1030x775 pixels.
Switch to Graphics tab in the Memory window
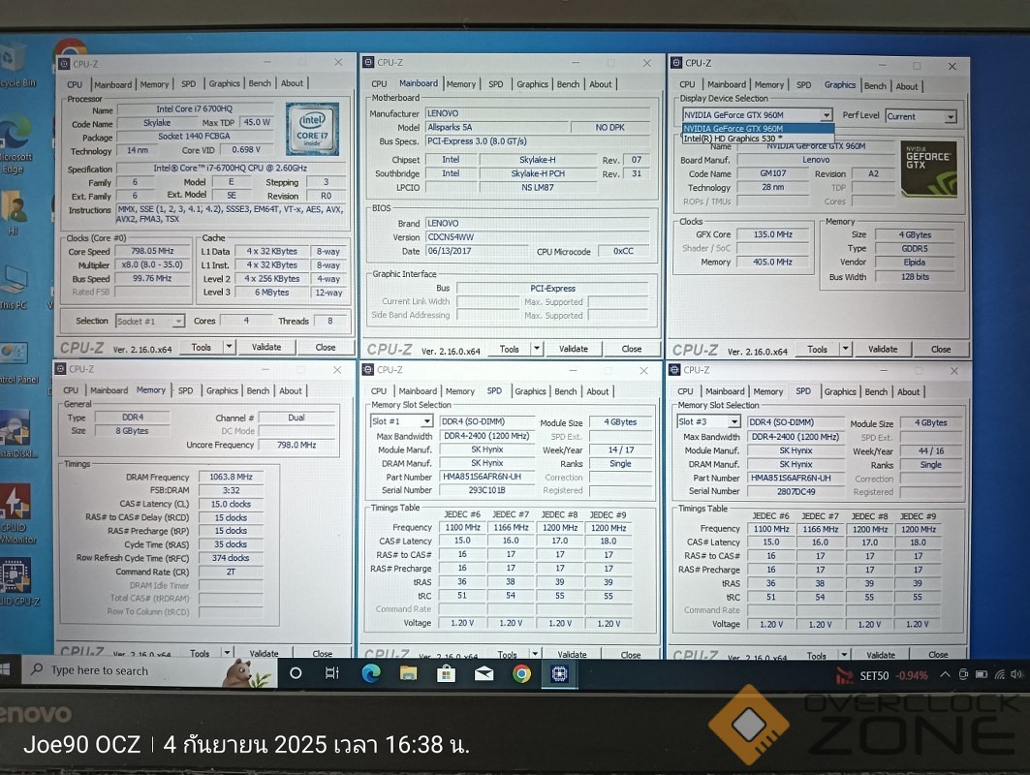click(x=222, y=390)
